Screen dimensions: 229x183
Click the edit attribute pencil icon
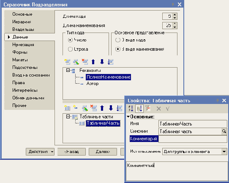76,62
